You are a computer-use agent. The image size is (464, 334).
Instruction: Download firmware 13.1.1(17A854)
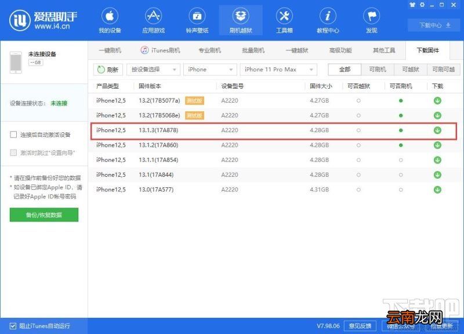(437, 160)
